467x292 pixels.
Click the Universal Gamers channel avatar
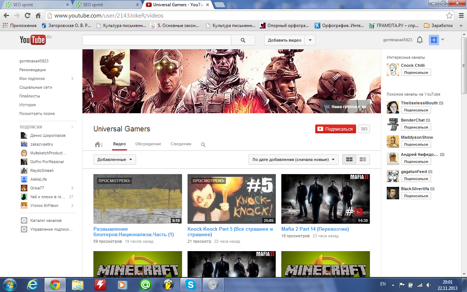pyautogui.click(x=112, y=68)
